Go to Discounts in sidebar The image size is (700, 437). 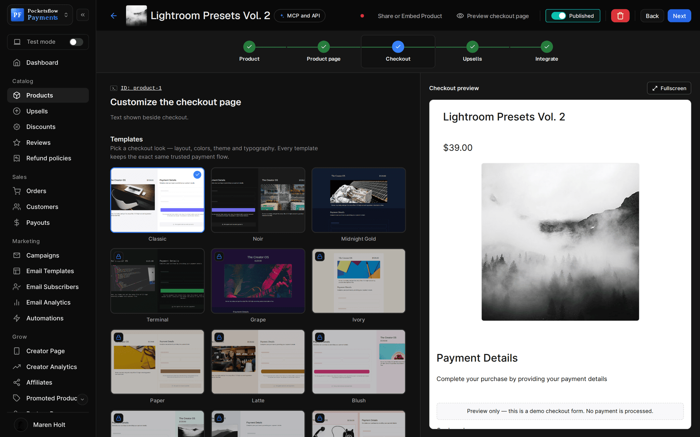click(x=48, y=127)
